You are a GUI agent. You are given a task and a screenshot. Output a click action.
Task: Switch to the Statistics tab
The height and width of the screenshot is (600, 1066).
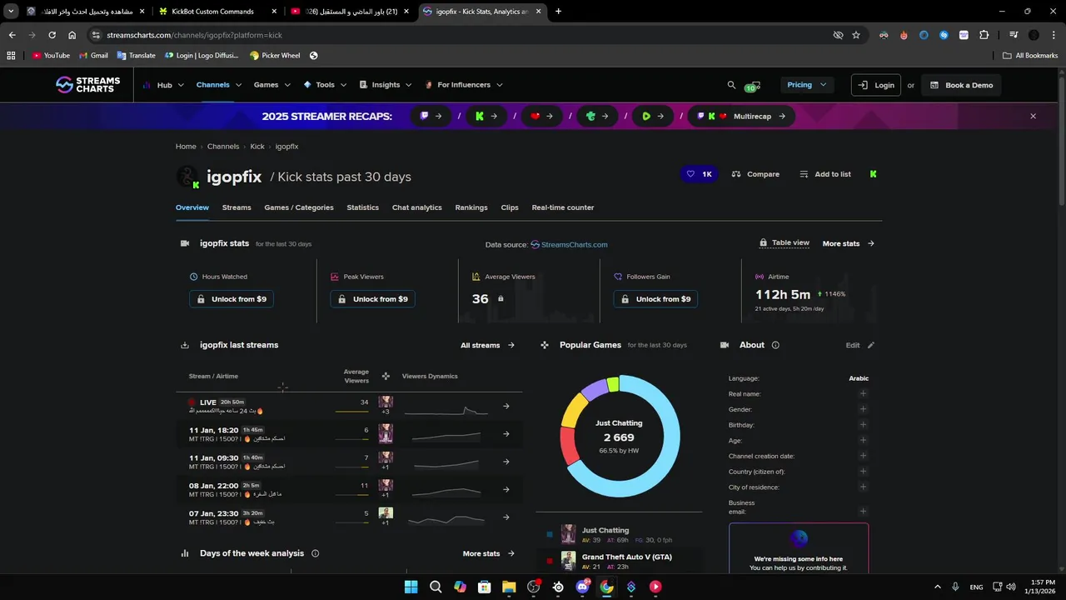pyautogui.click(x=362, y=207)
